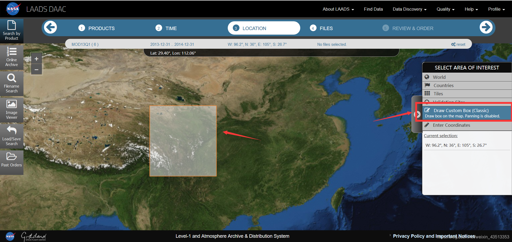Open Filename Search in the sidebar
This screenshot has width=512, height=242.
coord(12,84)
